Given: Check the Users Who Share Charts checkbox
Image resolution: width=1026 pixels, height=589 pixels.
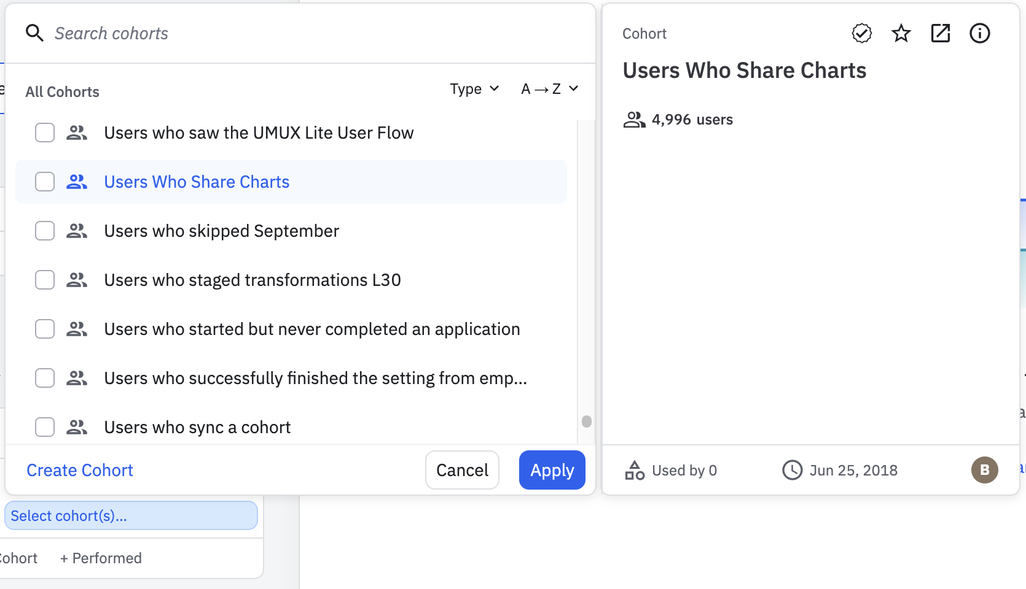Looking at the screenshot, I should pyautogui.click(x=45, y=182).
